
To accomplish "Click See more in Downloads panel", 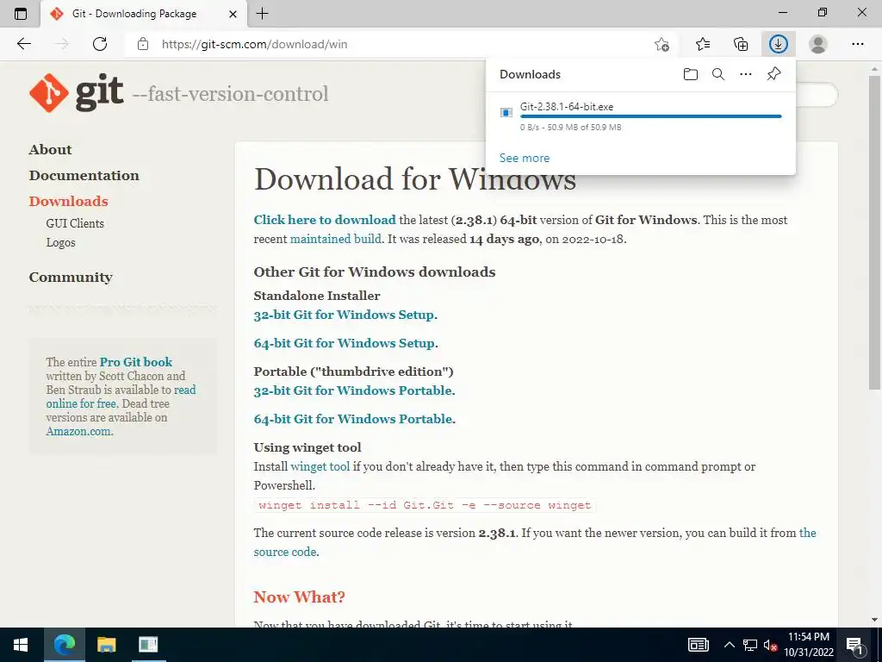I will pyautogui.click(x=525, y=159).
